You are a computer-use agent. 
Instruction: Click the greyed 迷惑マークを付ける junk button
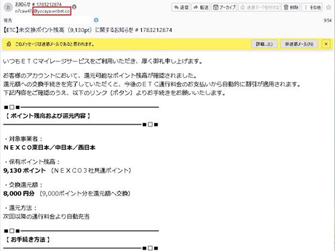pos(259,7)
